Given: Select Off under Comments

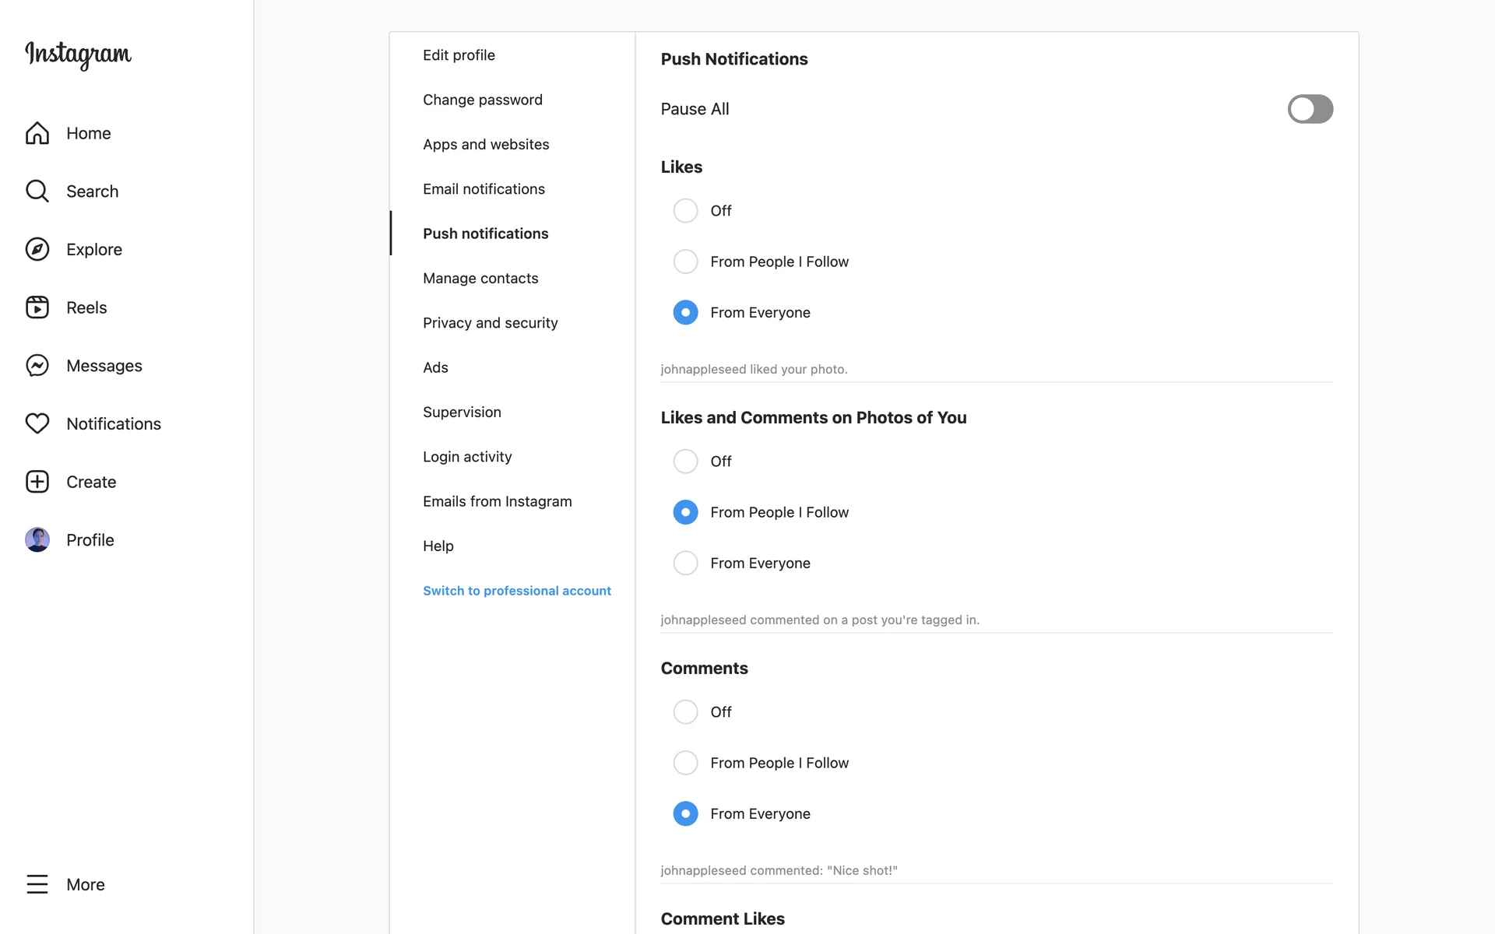Looking at the screenshot, I should pos(685,712).
